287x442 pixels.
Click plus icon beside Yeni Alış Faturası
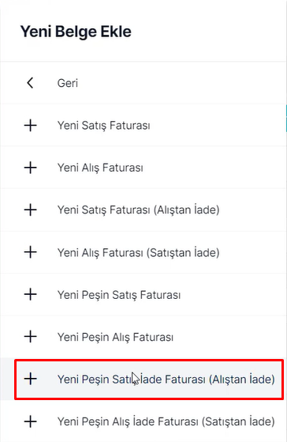click(31, 168)
